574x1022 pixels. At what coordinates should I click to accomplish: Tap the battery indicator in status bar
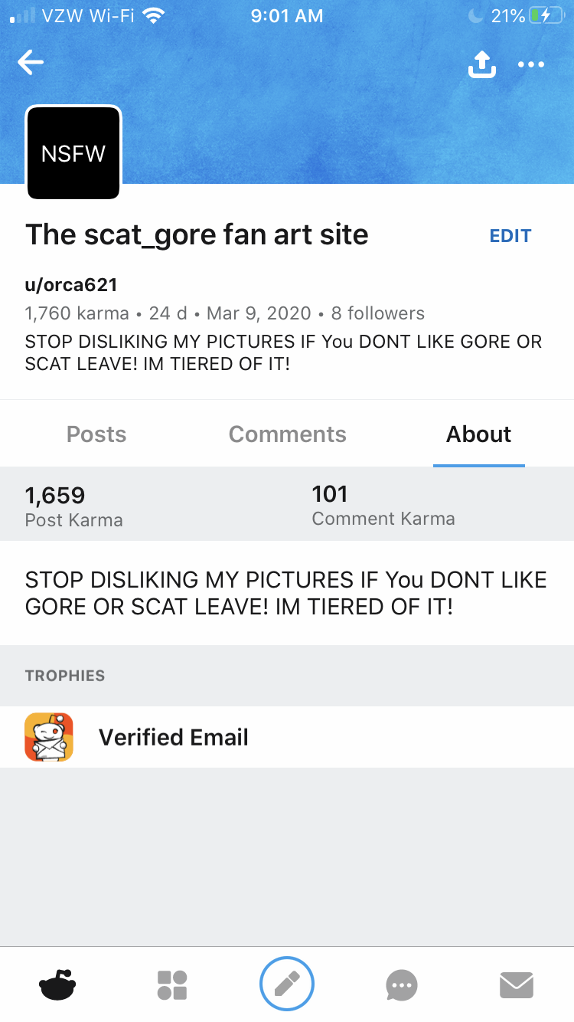click(546, 15)
